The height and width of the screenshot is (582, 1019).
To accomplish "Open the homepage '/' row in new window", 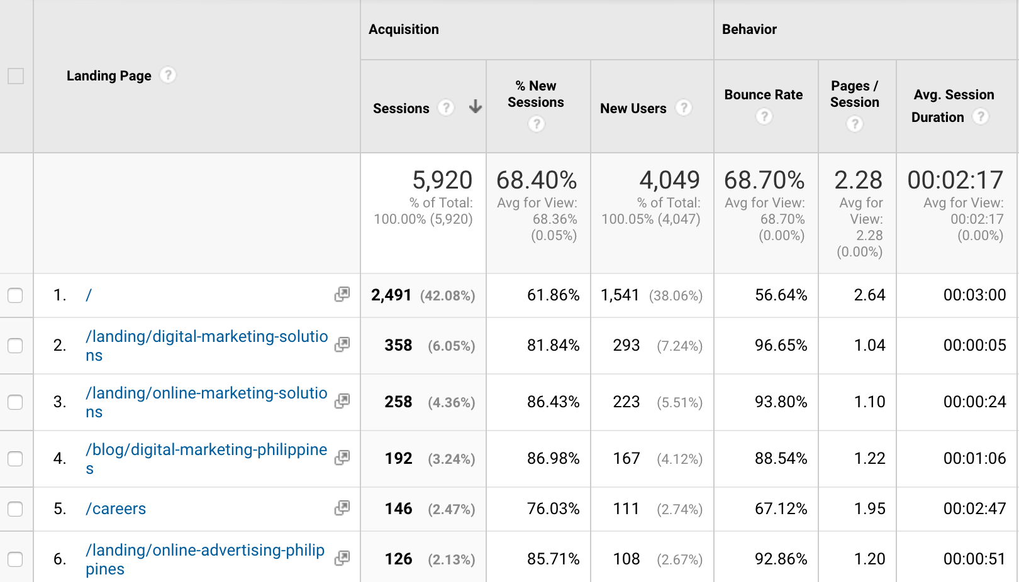I will click(x=342, y=294).
